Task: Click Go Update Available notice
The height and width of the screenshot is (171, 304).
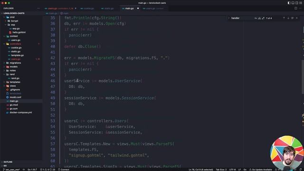Action: click(x=260, y=170)
